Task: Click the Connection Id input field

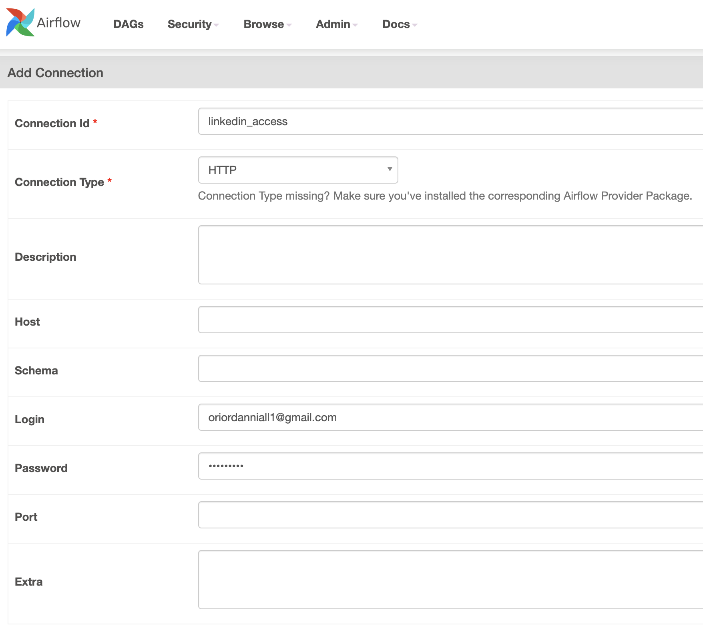Action: tap(450, 121)
